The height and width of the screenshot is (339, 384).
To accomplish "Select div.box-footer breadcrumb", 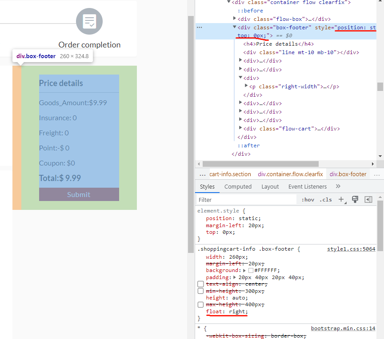I will tap(348, 174).
